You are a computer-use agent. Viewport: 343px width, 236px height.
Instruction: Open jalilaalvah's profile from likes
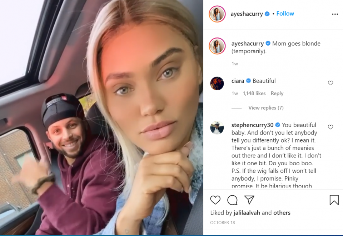click(247, 213)
